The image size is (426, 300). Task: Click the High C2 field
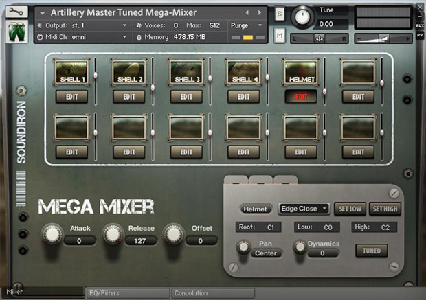coord(374,227)
